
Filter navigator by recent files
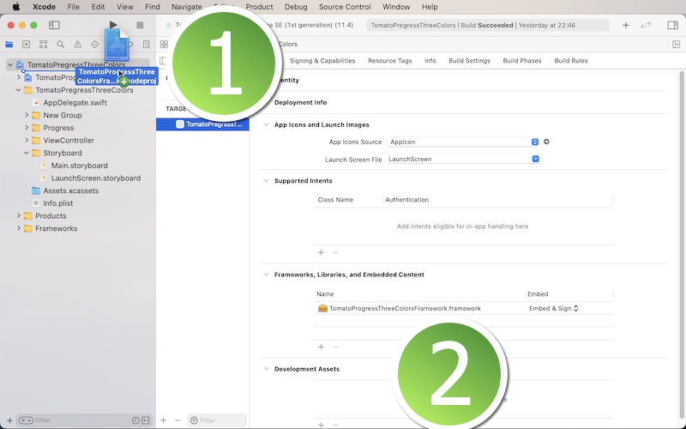[x=135, y=420]
